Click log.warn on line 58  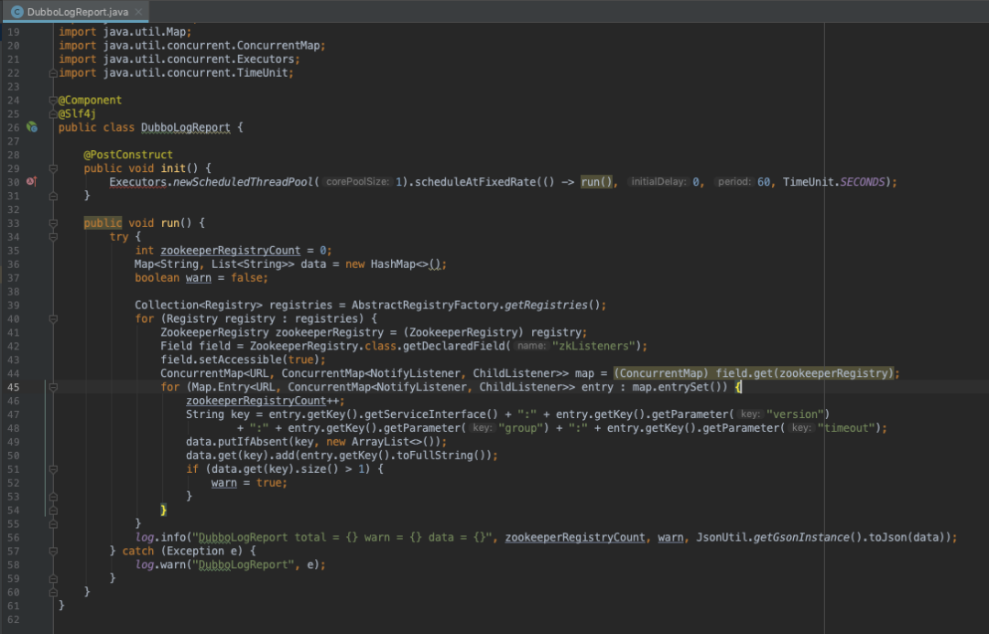160,564
